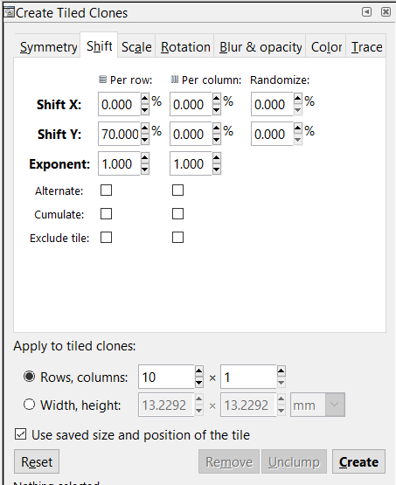This screenshot has width=396, height=485.
Task: Click the Exponent per column field
Action: [191, 163]
